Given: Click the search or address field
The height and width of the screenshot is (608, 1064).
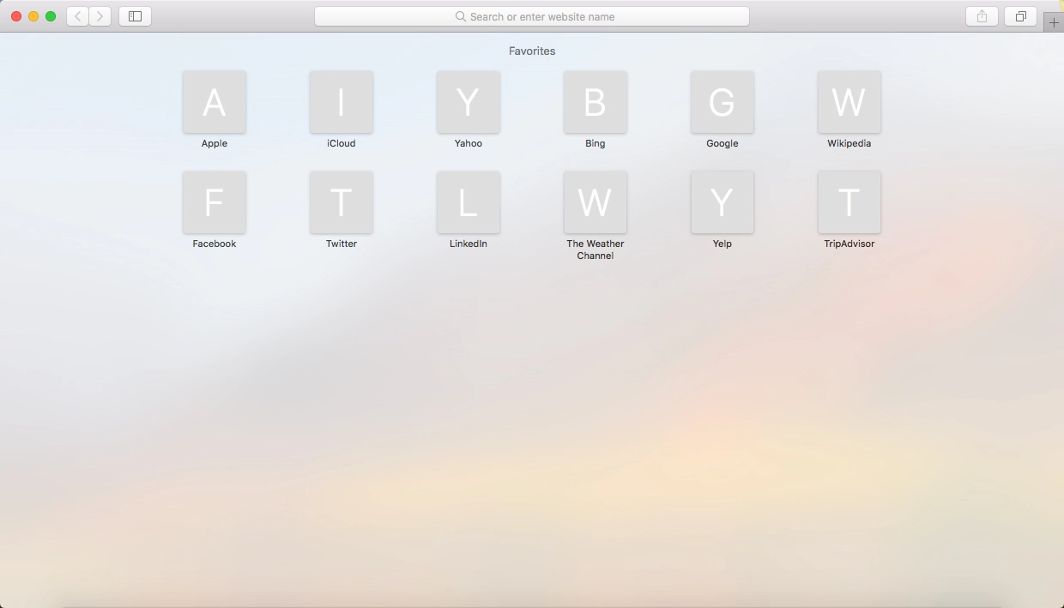Looking at the screenshot, I should (532, 16).
